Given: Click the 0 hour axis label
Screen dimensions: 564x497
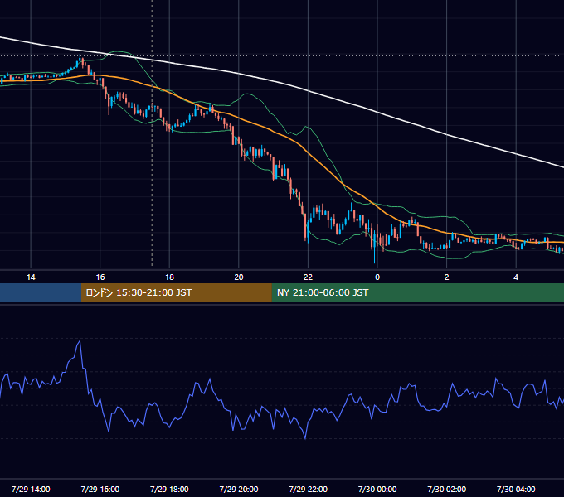Looking at the screenshot, I should click(x=377, y=277).
